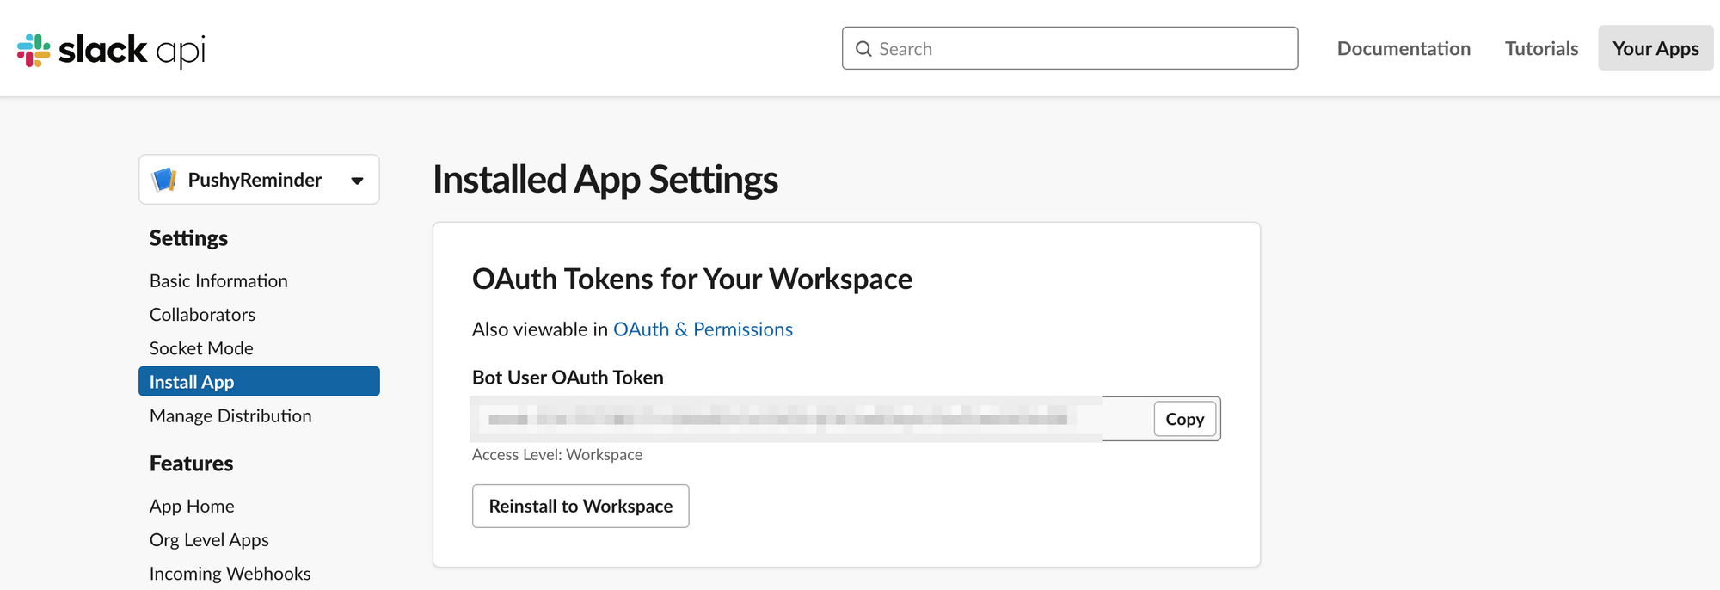This screenshot has width=1720, height=590.
Task: Open Manage Distribution page
Action: [230, 416]
